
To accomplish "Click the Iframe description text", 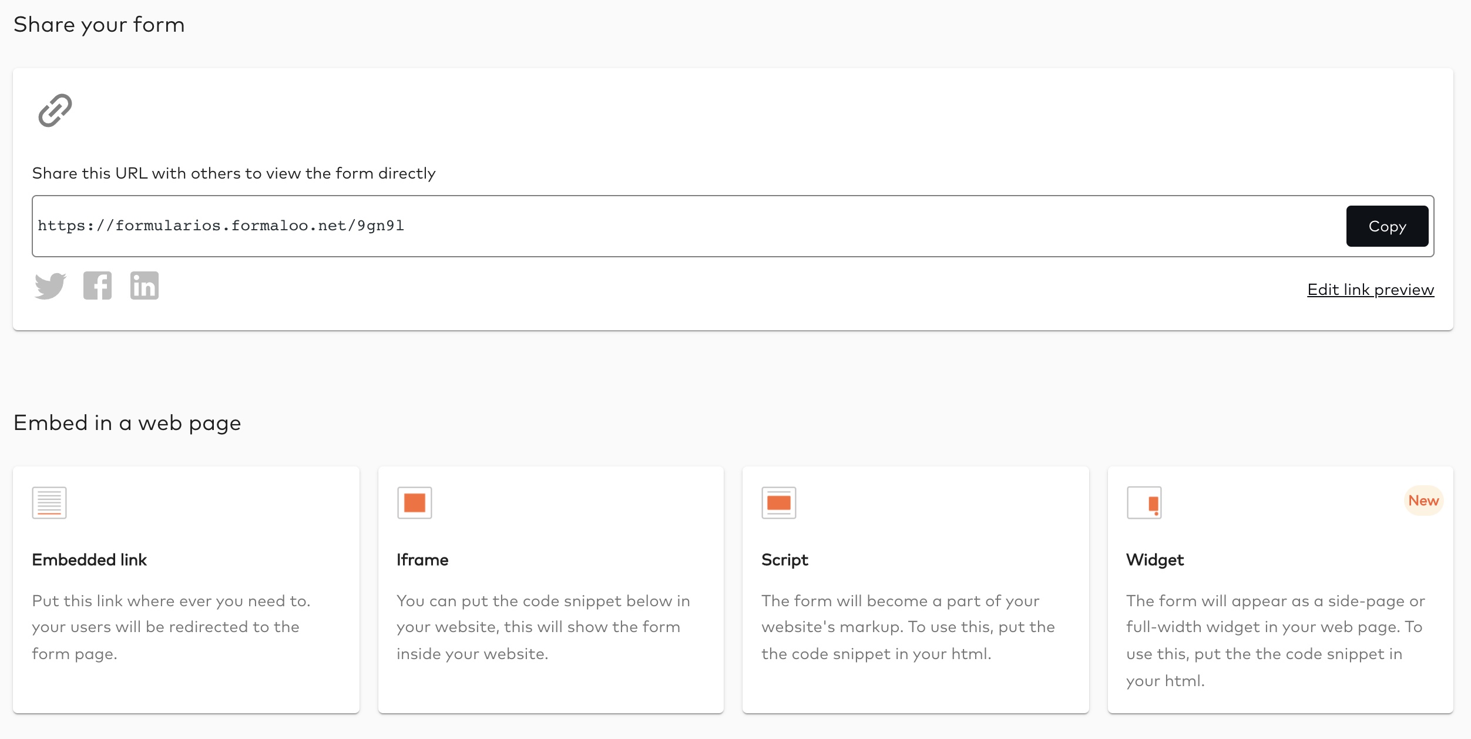I will (543, 627).
